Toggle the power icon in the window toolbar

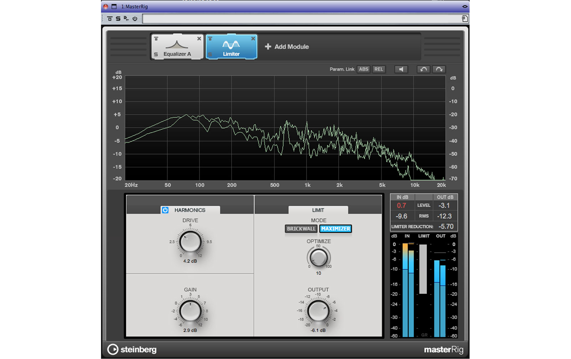coord(135,19)
